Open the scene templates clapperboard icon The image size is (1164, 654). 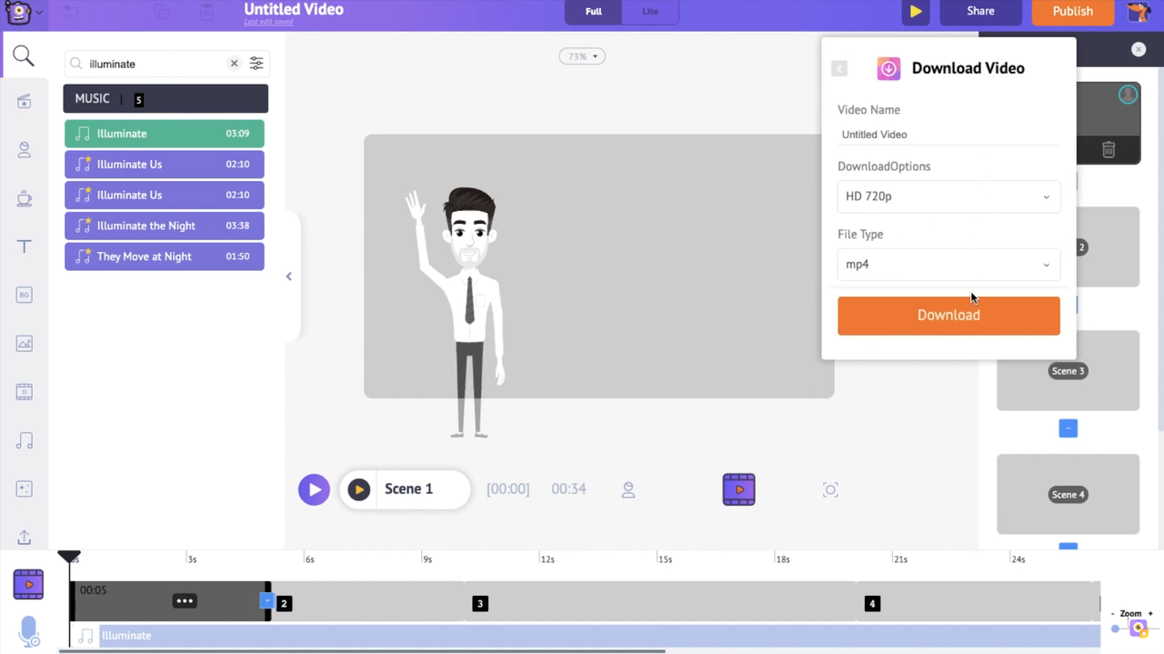pyautogui.click(x=24, y=102)
